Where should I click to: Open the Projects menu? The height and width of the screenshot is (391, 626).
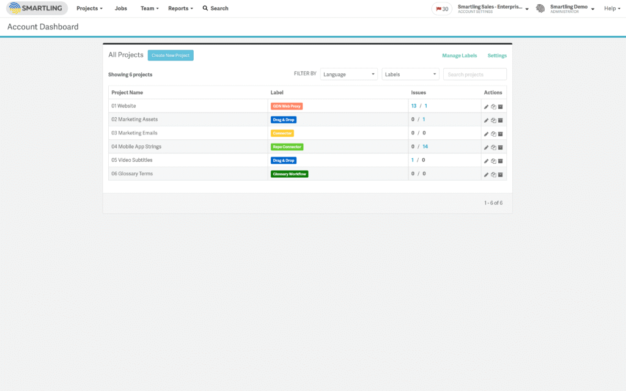tap(89, 8)
